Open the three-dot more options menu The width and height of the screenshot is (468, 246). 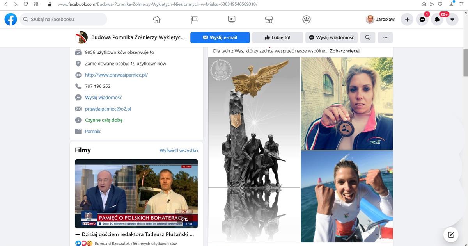(385, 37)
